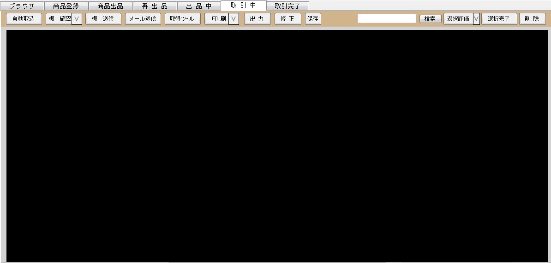Click the 保存 button
The height and width of the screenshot is (263, 551).
click(313, 19)
